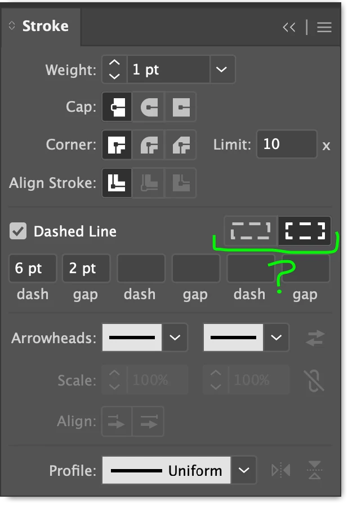Swap start and end arrowheads
Viewport: 348px width, 508px height.
[315, 338]
